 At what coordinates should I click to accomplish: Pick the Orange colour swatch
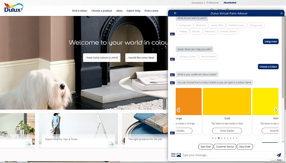pyautogui.click(x=188, y=102)
